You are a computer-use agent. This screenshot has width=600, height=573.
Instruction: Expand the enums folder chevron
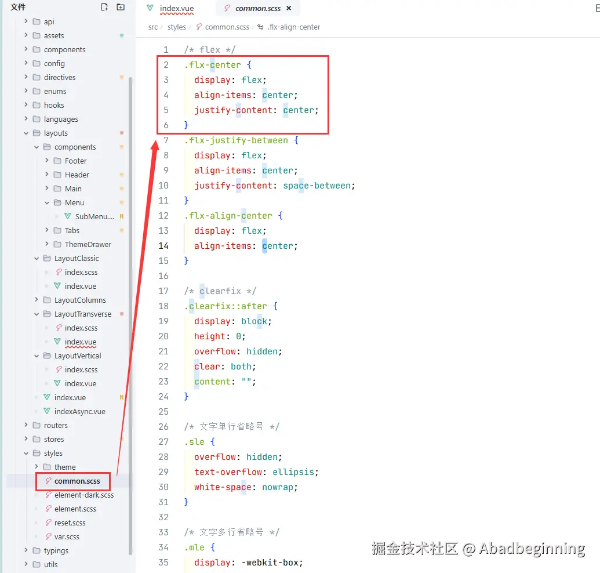[x=26, y=91]
